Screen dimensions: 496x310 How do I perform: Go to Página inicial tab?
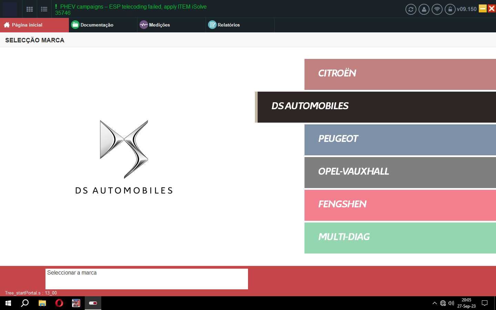click(x=34, y=25)
